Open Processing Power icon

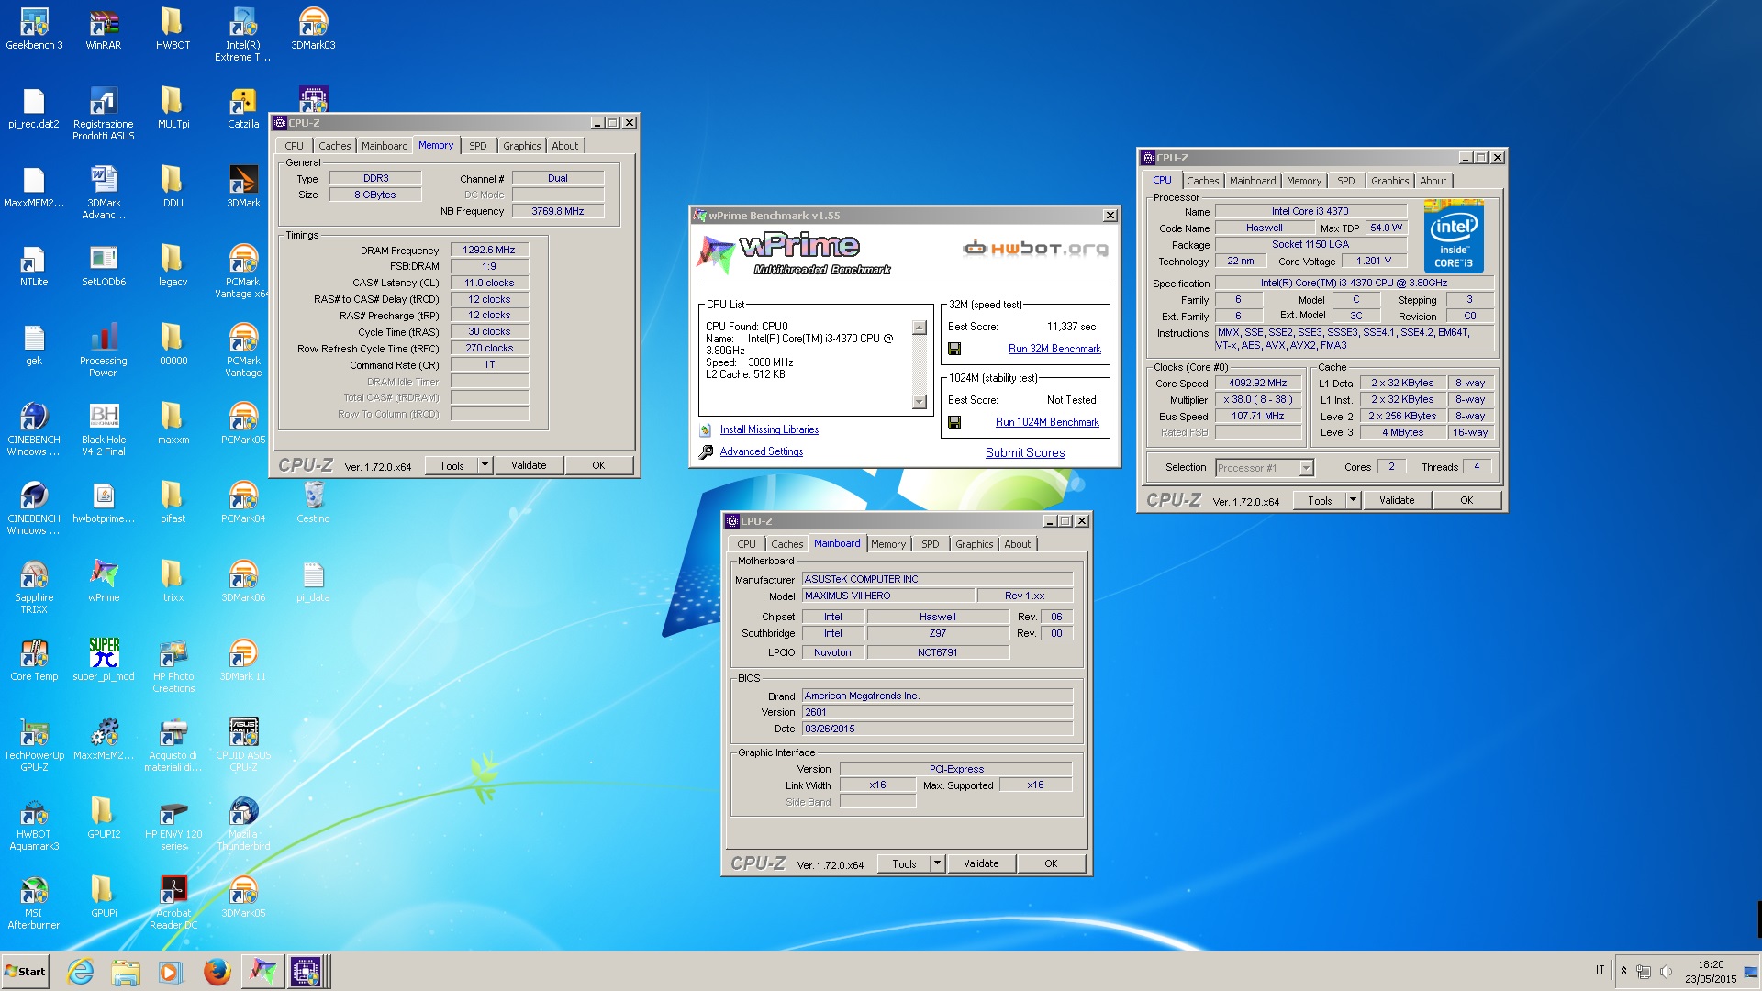[x=104, y=351]
